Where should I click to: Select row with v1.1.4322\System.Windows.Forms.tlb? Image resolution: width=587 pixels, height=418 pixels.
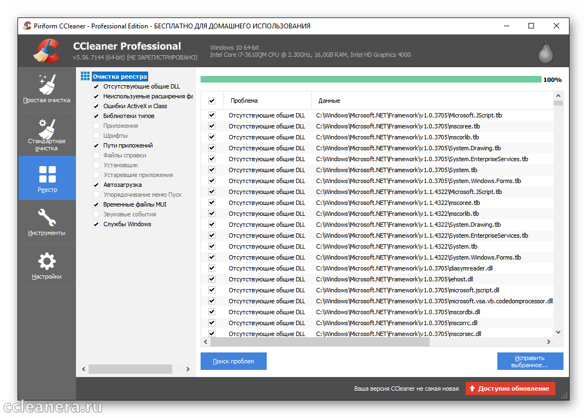coord(377,257)
